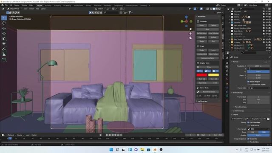The height and width of the screenshot is (153, 272).
Task: Click the Room from Draw button
Action: pos(208,92)
